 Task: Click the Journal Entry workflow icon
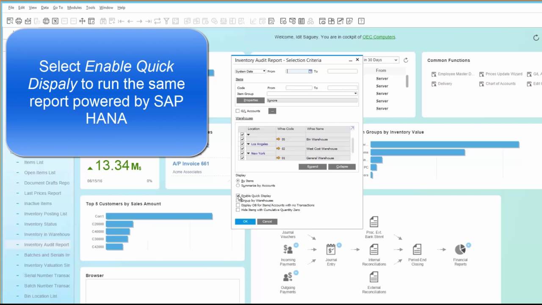tap(331, 249)
